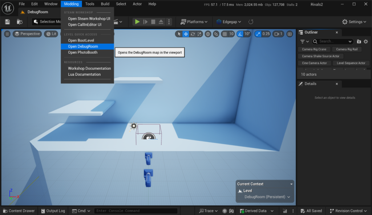Expand the Outliner search history dropdown arrow
Image resolution: width=372 pixels, height=215 pixels.
click(350, 41)
